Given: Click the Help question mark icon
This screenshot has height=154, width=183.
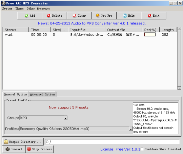Looking at the screenshot, I should pos(125,16).
